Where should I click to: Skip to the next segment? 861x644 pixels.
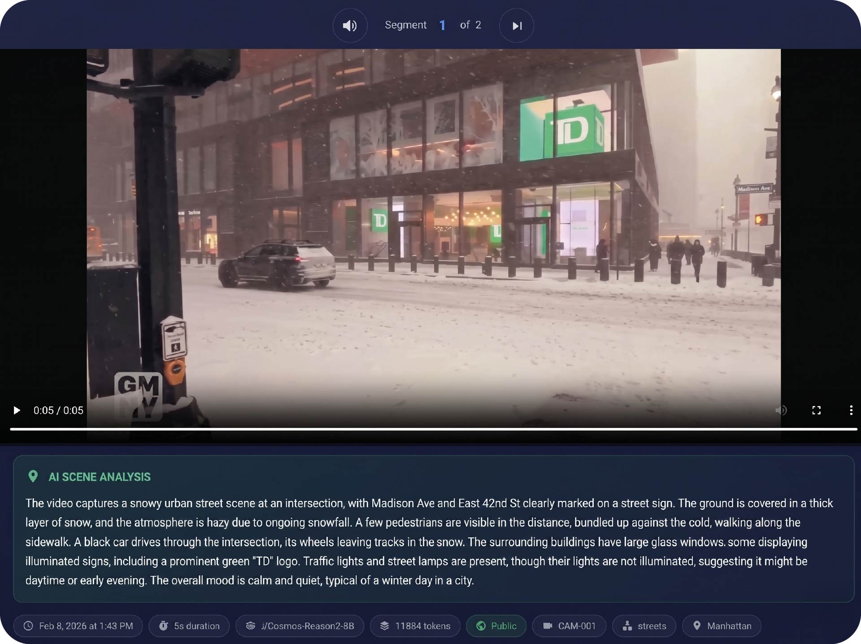(517, 26)
